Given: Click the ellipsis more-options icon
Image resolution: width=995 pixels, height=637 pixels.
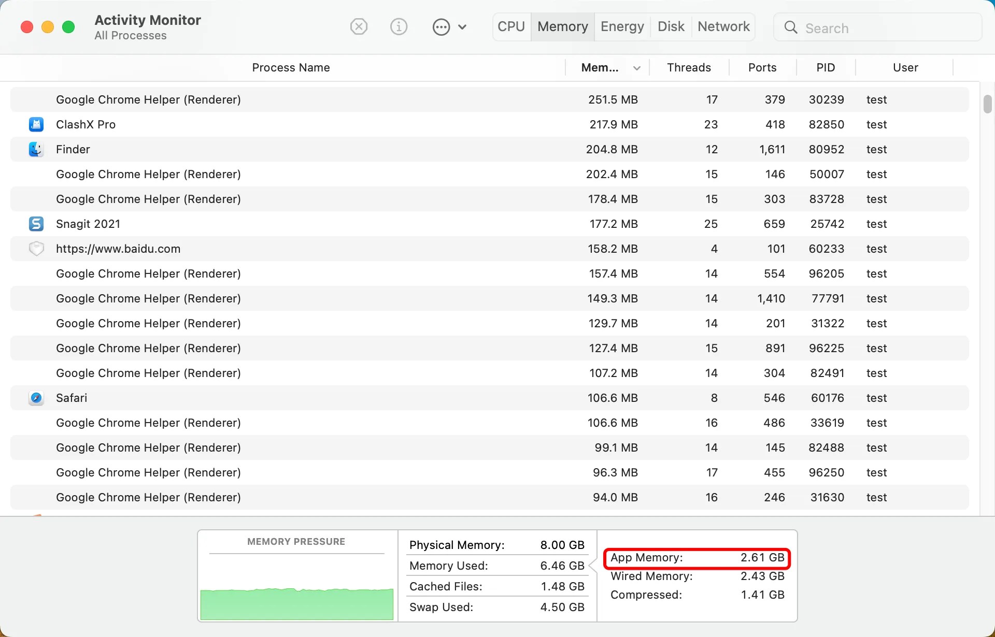Looking at the screenshot, I should 441,27.
